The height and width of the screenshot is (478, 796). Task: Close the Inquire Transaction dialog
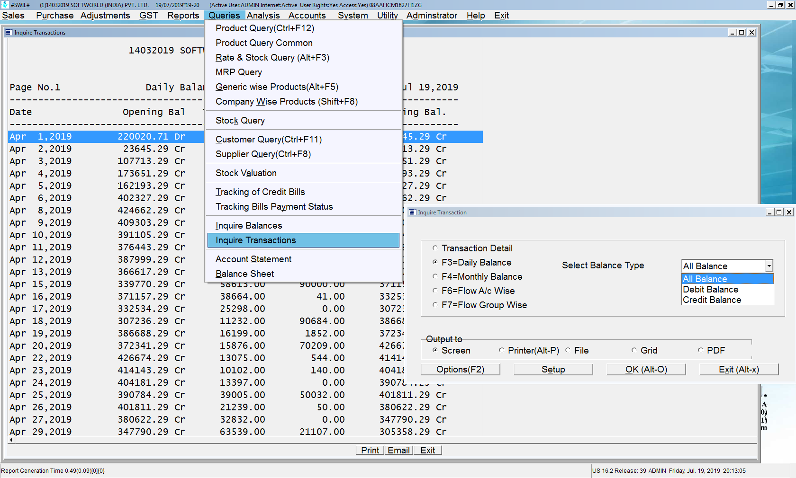(x=789, y=212)
